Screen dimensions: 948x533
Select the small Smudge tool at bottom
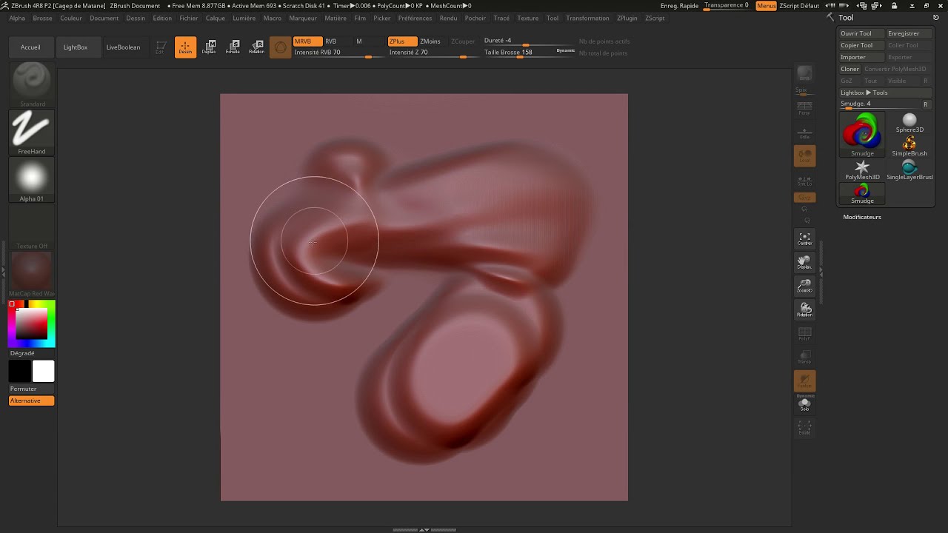(862, 194)
